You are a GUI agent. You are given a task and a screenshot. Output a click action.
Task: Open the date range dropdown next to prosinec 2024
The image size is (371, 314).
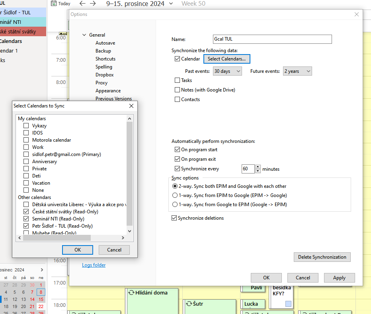pos(171,4)
